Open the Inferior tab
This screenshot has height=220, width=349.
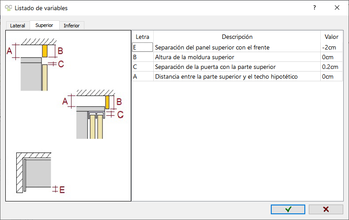coord(72,26)
